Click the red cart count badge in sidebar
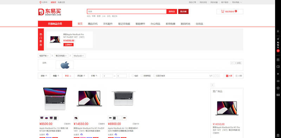281x138 pixels. tap(278, 51)
